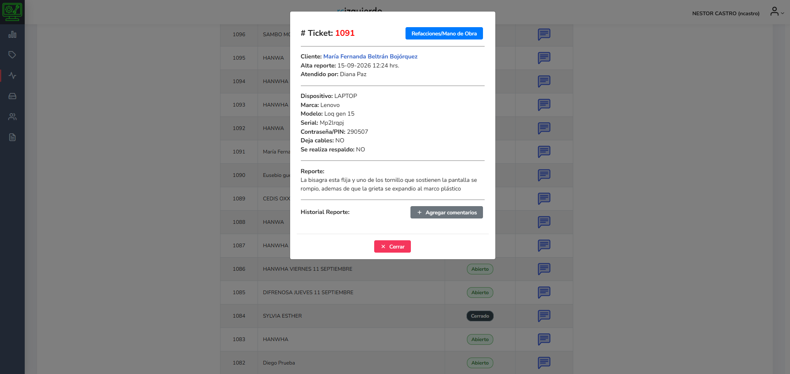Expand the user profile dropdown menu
This screenshot has width=790, height=374.
click(777, 12)
